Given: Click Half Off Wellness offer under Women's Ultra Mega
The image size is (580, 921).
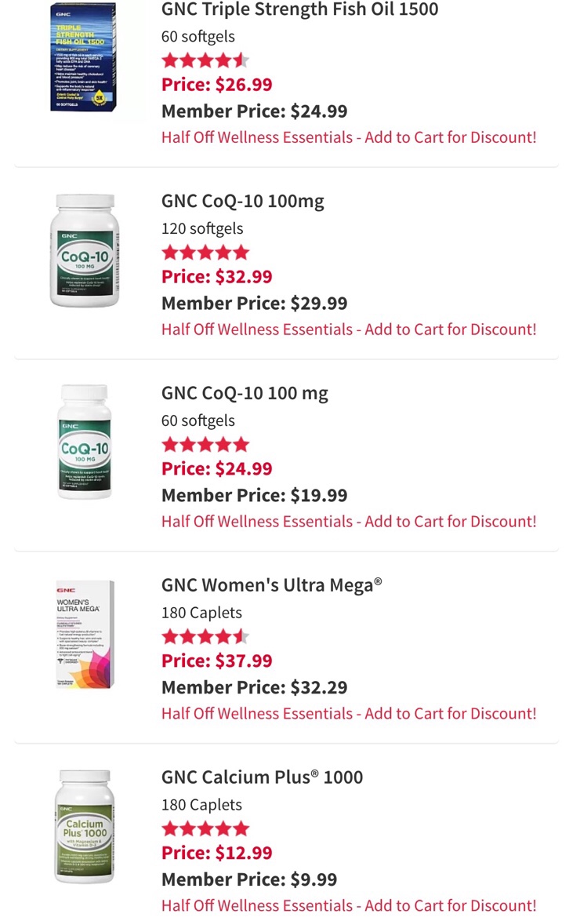Looking at the screenshot, I should (x=349, y=714).
